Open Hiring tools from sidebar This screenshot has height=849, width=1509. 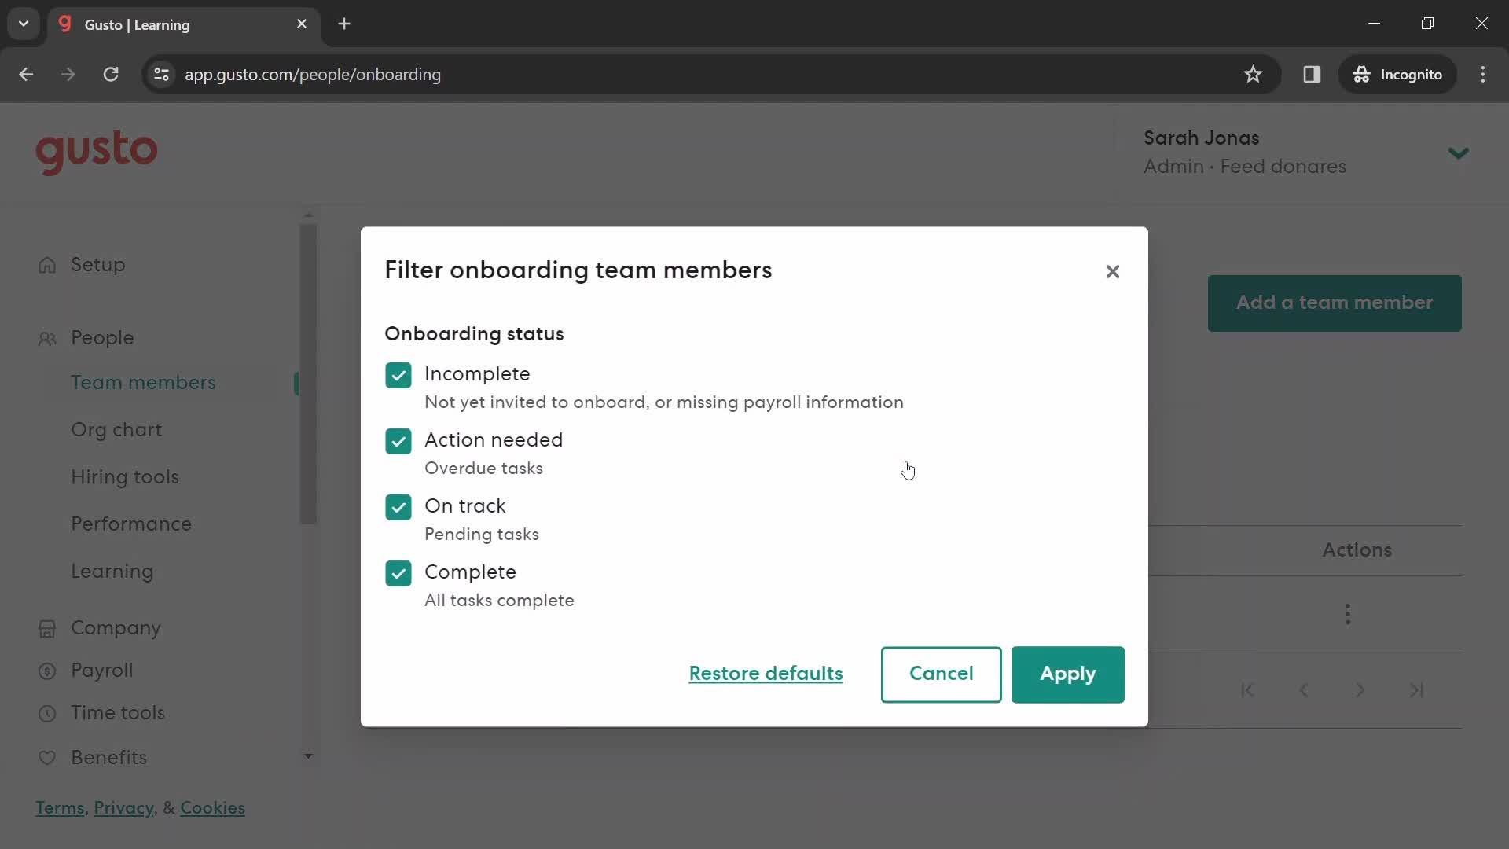(126, 476)
